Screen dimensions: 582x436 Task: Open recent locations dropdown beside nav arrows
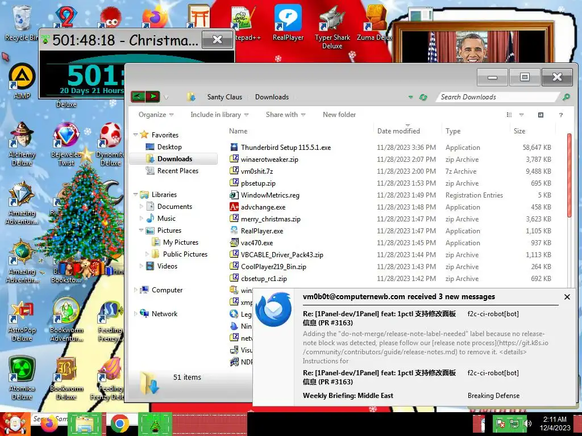coord(166,98)
